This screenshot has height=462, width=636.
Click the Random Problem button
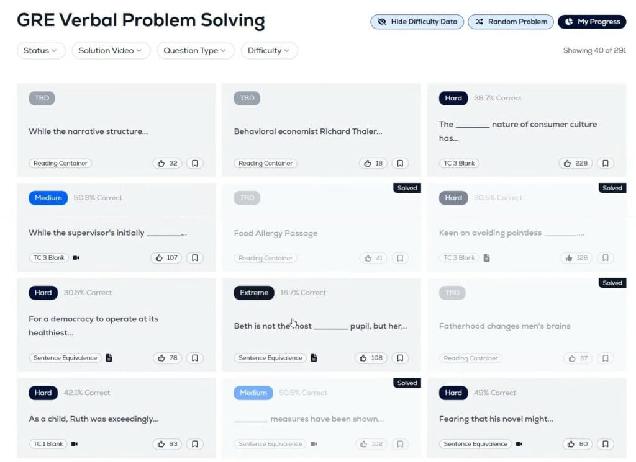pyautogui.click(x=511, y=22)
